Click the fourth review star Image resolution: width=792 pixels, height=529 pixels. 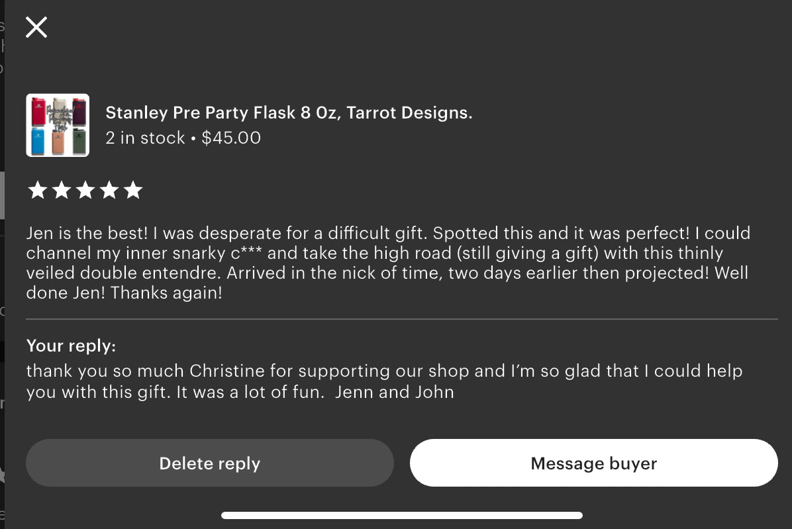[x=109, y=191]
